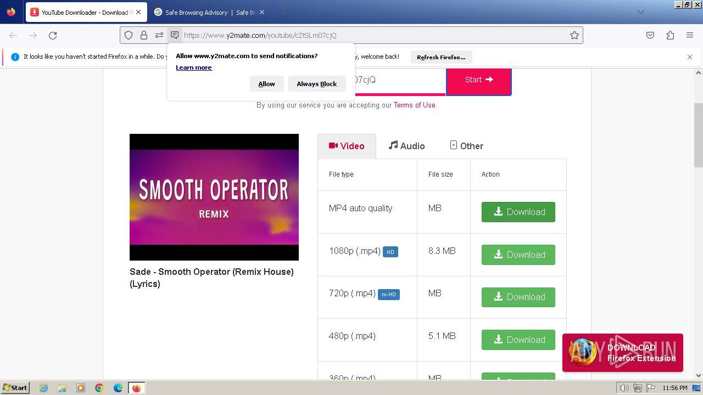Download the 480p mp4 file
The height and width of the screenshot is (395, 703).
(518, 340)
